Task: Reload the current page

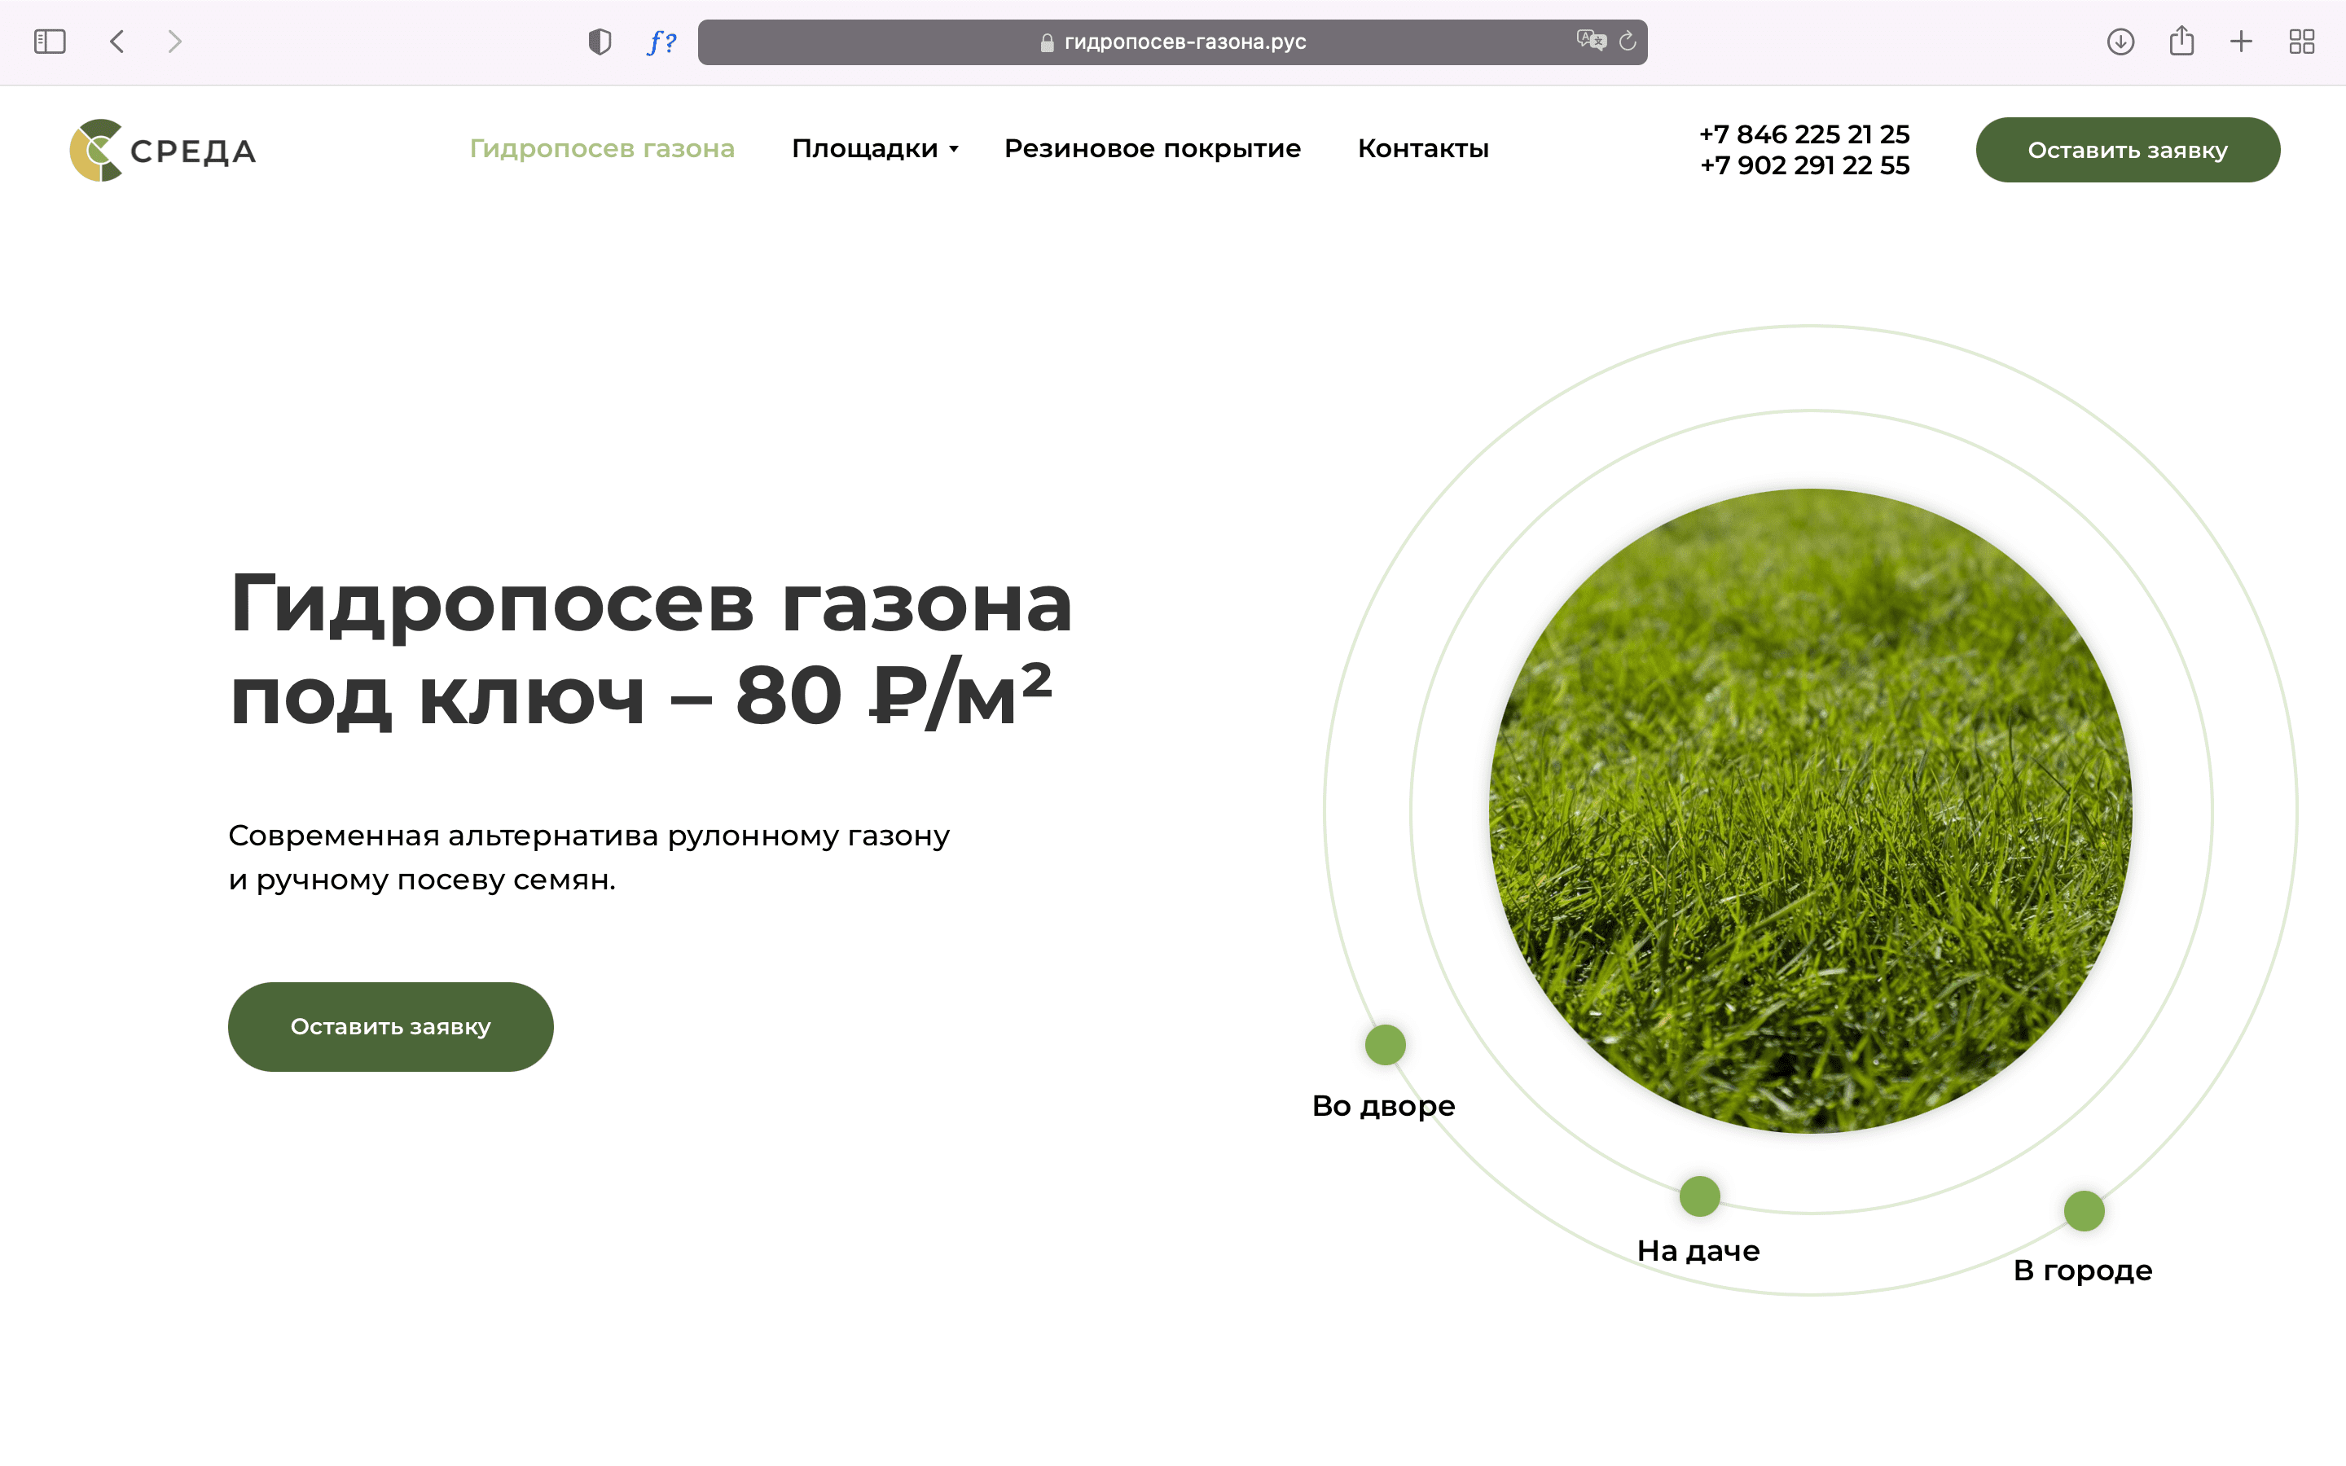Action: pos(1628,41)
